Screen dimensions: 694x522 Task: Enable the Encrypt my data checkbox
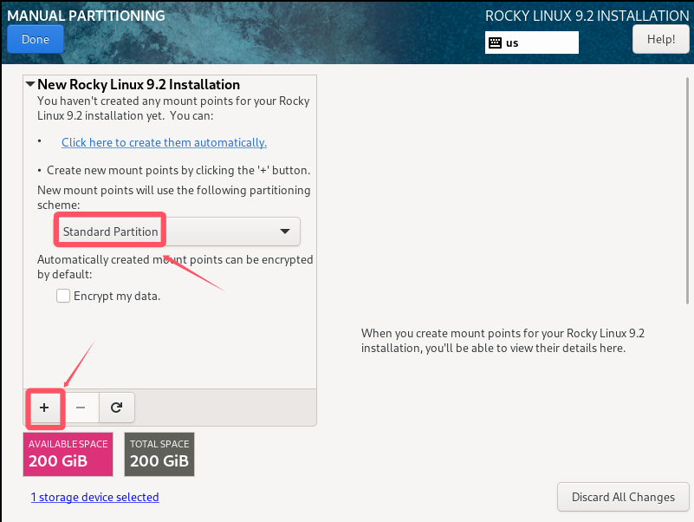point(63,296)
